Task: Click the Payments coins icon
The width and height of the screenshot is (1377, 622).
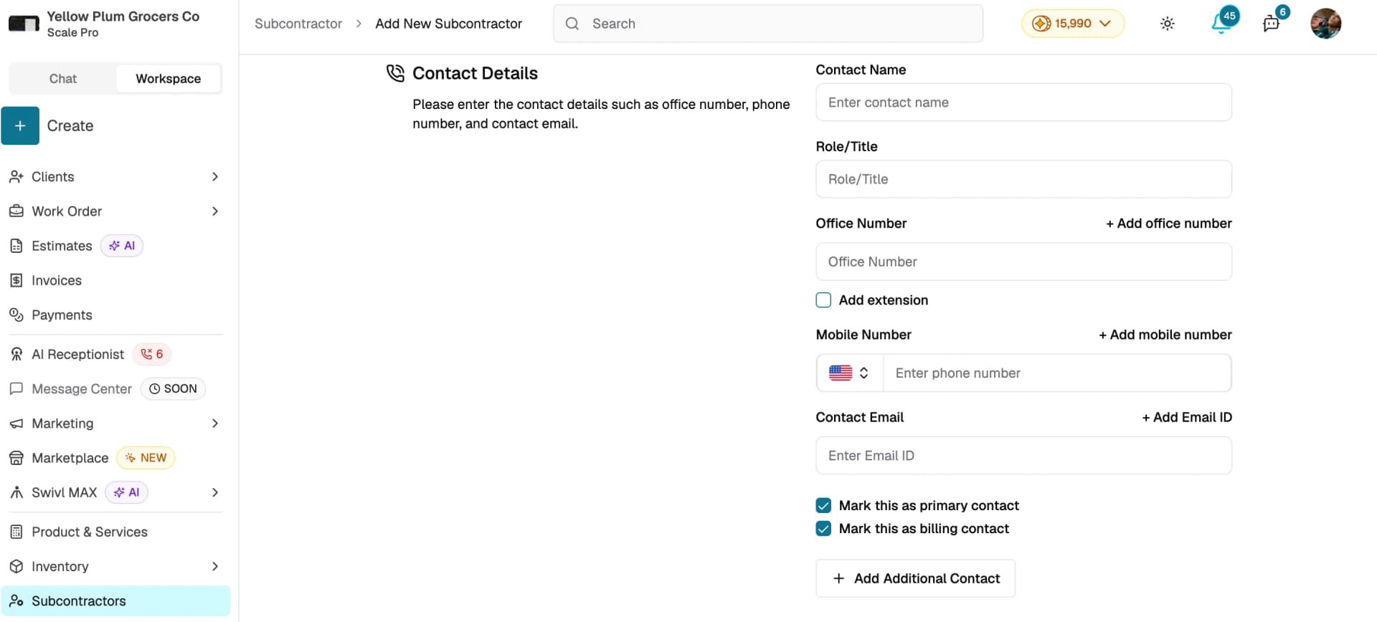Action: click(x=16, y=315)
